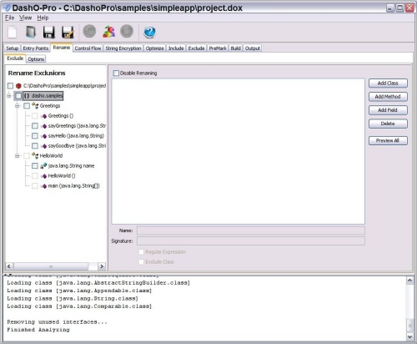
Task: Click the tree's scroll right arrow
Action: pyautogui.click(x=102, y=266)
